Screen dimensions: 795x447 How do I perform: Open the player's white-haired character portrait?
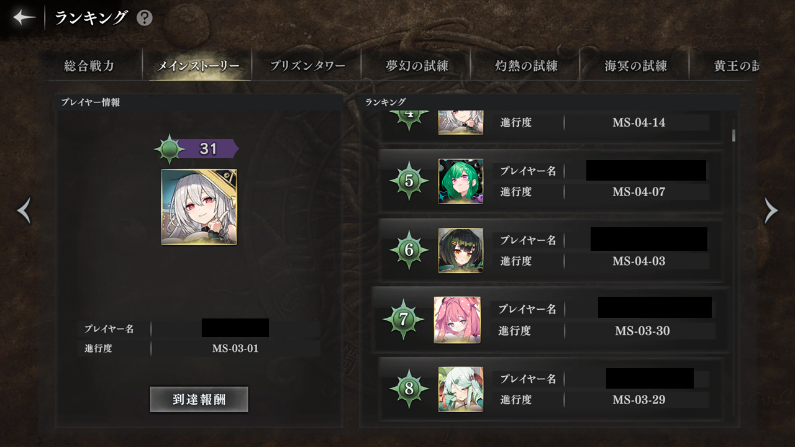pyautogui.click(x=199, y=207)
